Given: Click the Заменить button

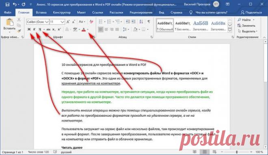Looking at the screenshot, I should coord(246,26).
